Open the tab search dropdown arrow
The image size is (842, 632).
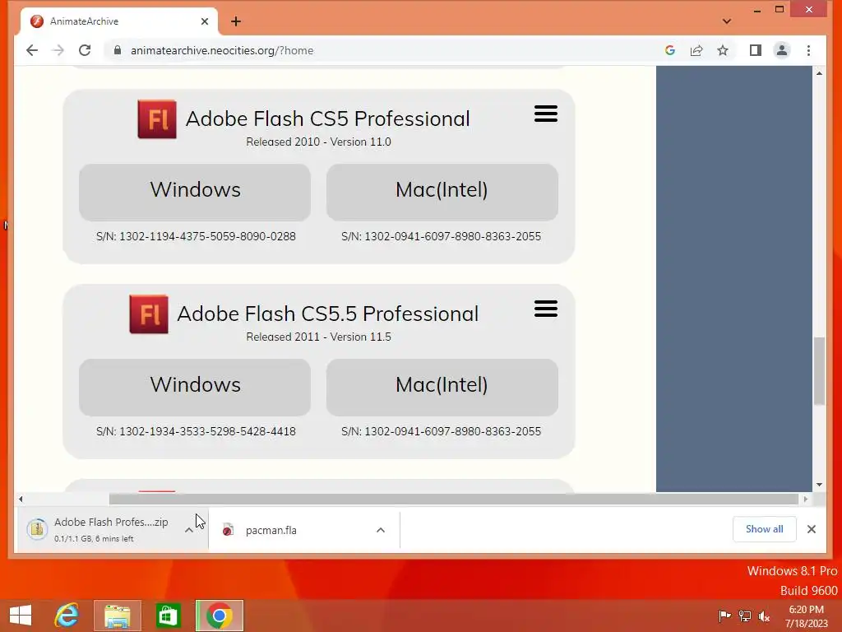tap(727, 21)
